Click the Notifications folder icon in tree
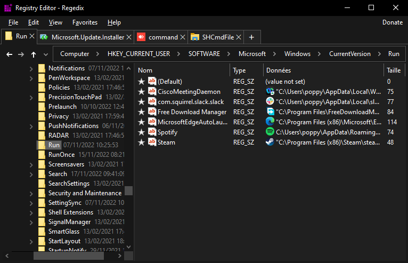The width and height of the screenshot is (408, 263). [x=42, y=68]
